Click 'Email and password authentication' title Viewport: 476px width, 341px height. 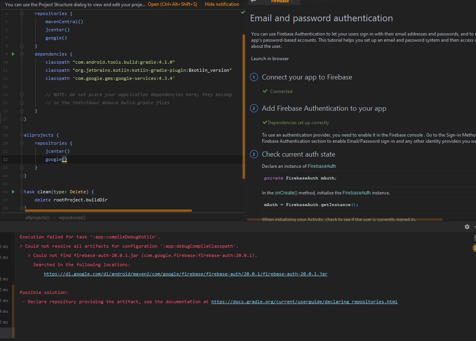click(321, 18)
